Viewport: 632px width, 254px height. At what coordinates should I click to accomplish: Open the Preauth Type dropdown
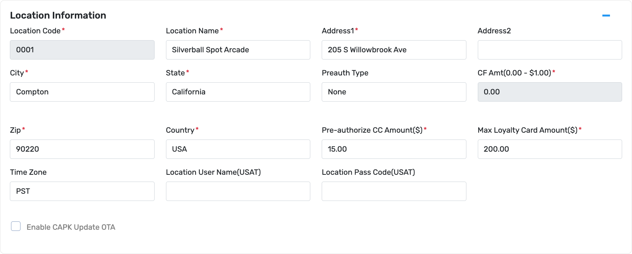tap(393, 92)
